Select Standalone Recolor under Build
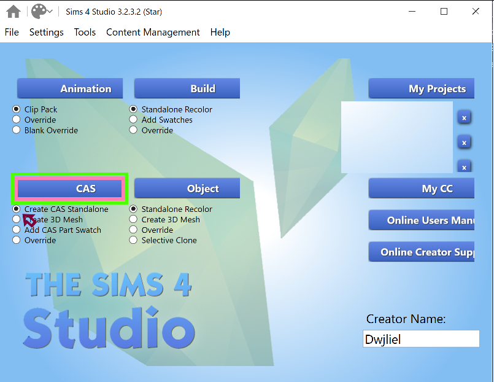 [171, 109]
